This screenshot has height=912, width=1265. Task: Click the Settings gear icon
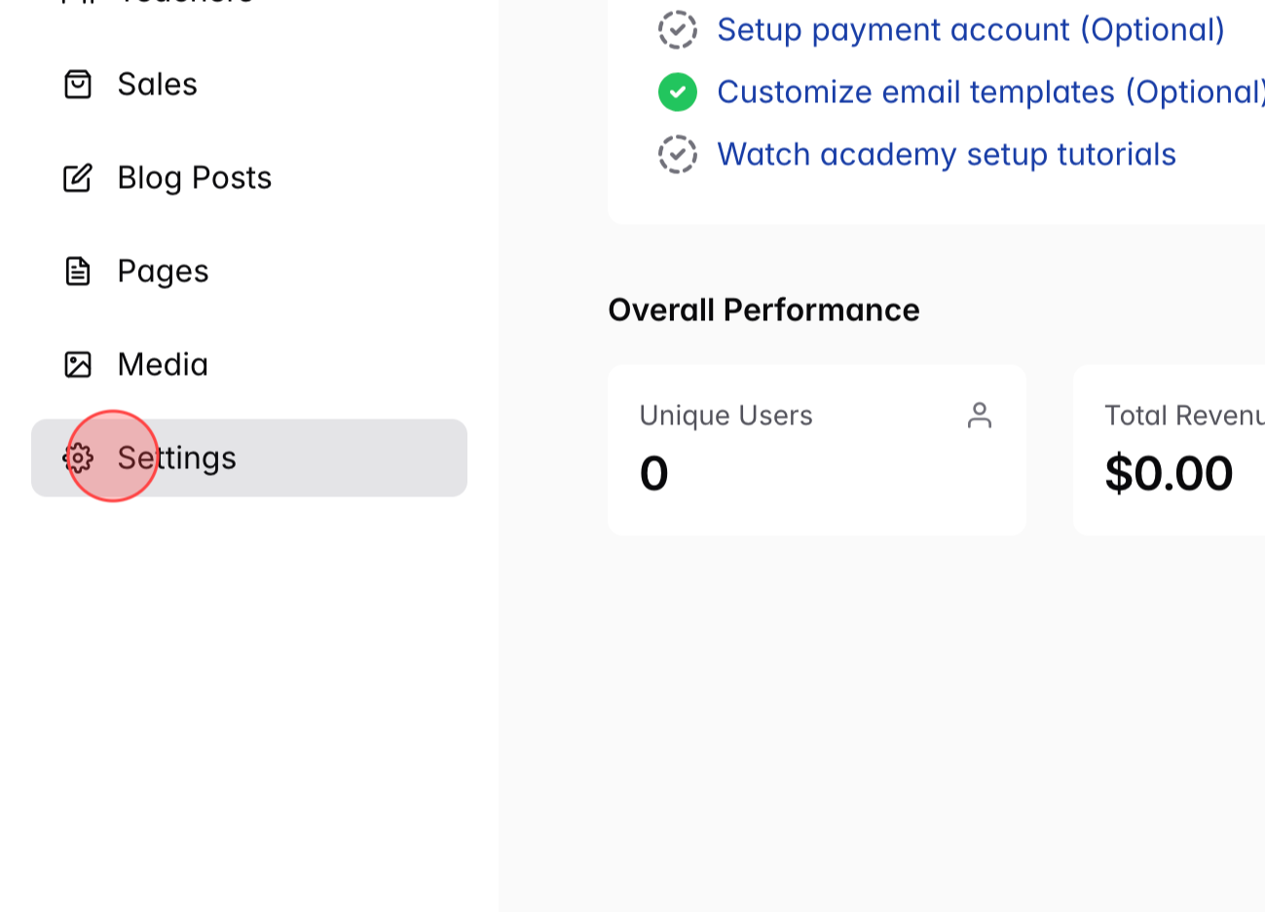point(81,458)
